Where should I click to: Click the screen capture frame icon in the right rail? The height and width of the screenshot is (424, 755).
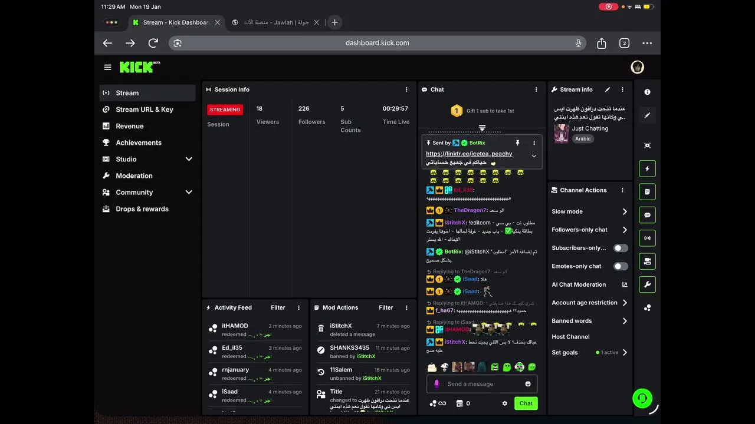pyautogui.click(x=647, y=145)
